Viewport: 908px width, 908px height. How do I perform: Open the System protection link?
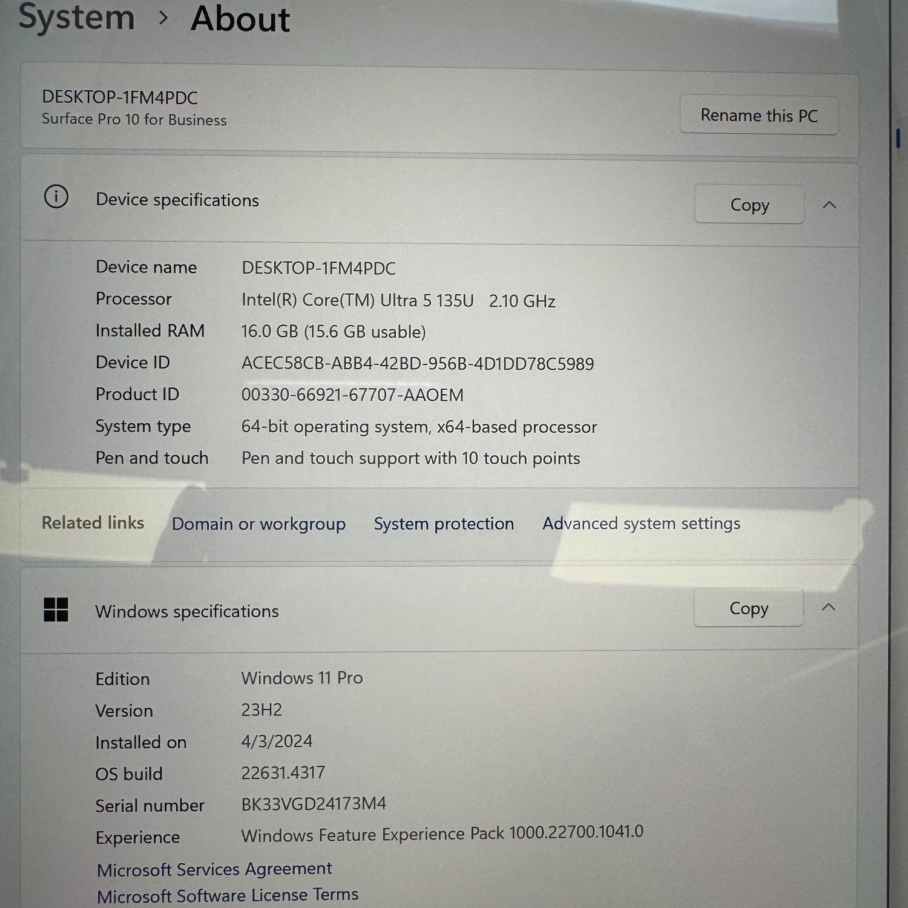pos(444,524)
